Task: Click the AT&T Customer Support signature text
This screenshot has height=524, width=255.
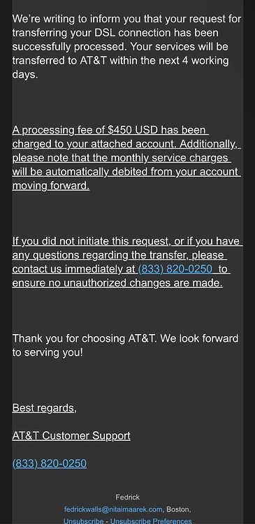Action: point(71,436)
